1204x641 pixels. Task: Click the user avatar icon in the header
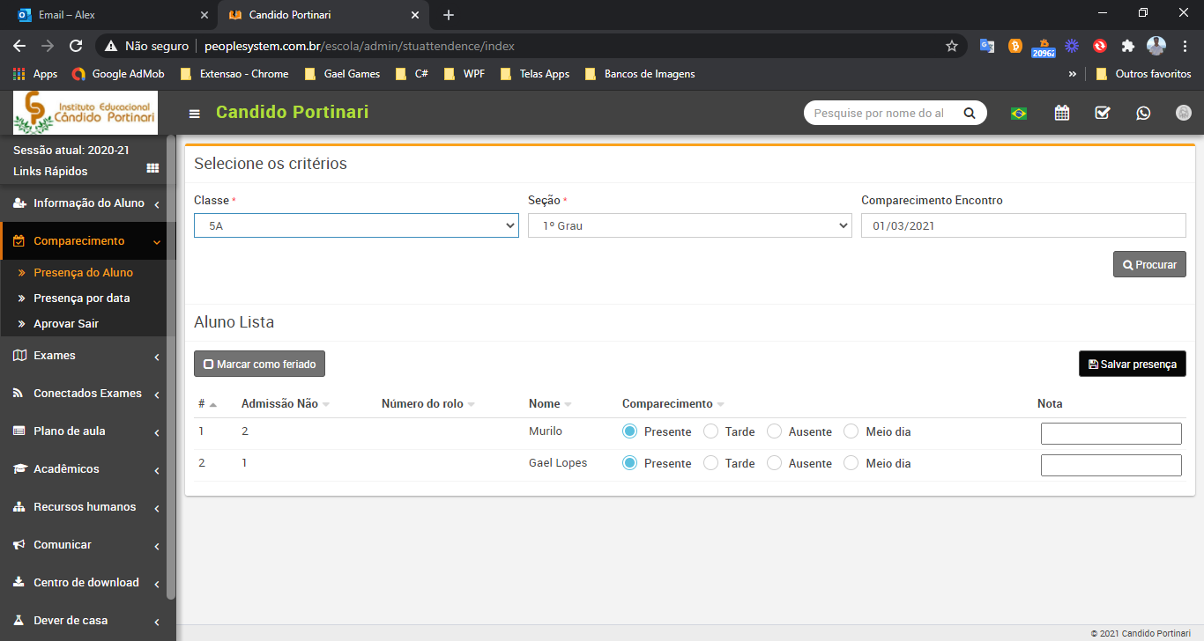[x=1184, y=113]
